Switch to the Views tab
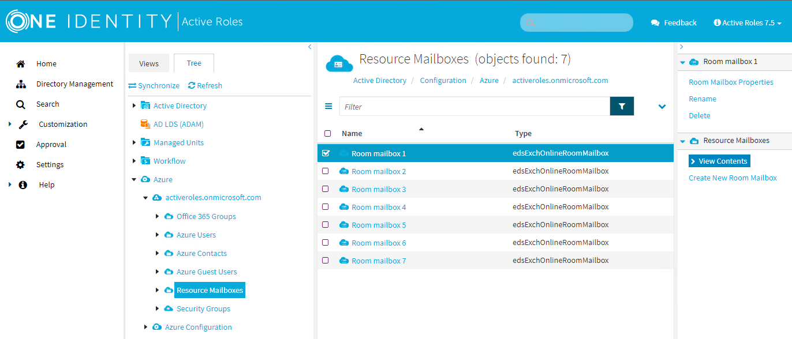The image size is (792, 339). [149, 63]
